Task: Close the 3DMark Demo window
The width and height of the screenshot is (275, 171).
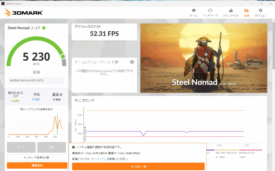Action: (x=271, y=3)
